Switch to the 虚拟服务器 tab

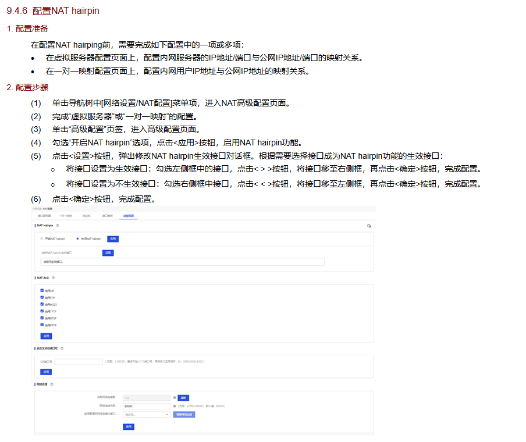(44, 216)
